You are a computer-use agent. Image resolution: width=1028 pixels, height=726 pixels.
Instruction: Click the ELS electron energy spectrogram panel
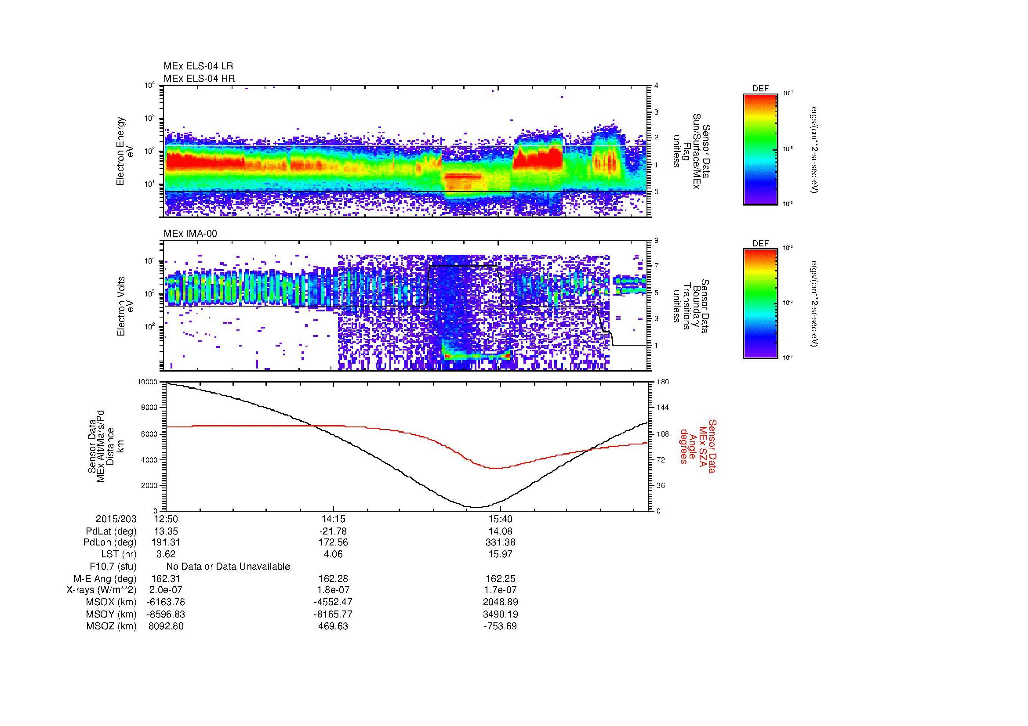406,151
